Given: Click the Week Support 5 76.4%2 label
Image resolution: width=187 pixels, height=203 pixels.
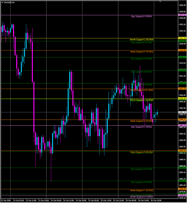Looking at the screenshot, I should point(141,52).
